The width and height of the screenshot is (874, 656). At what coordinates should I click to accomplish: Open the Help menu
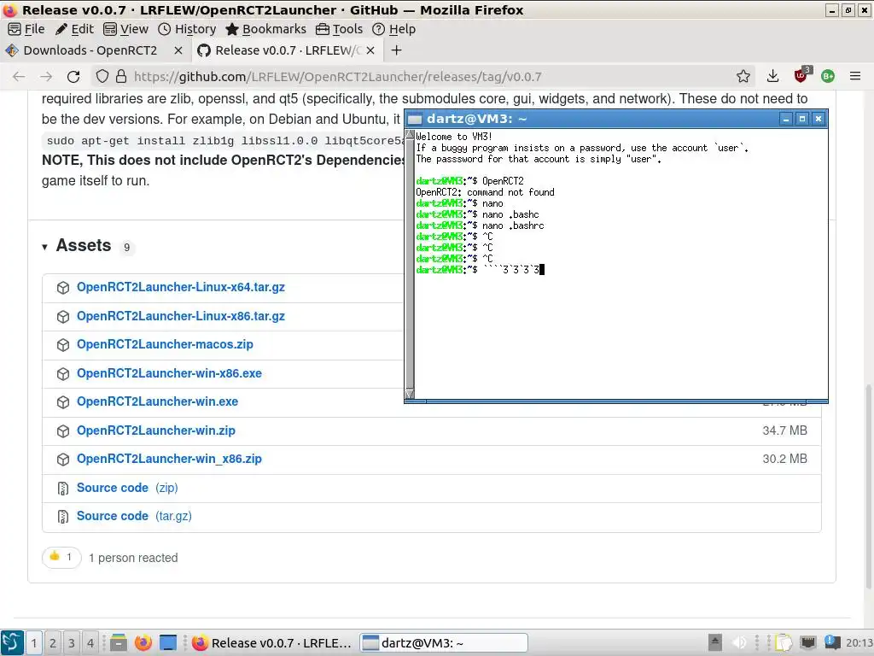pos(393,29)
